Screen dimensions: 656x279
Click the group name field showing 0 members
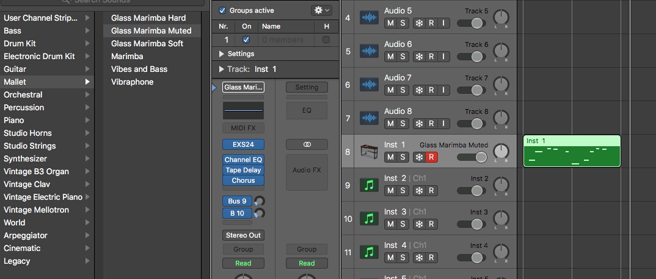click(286, 40)
